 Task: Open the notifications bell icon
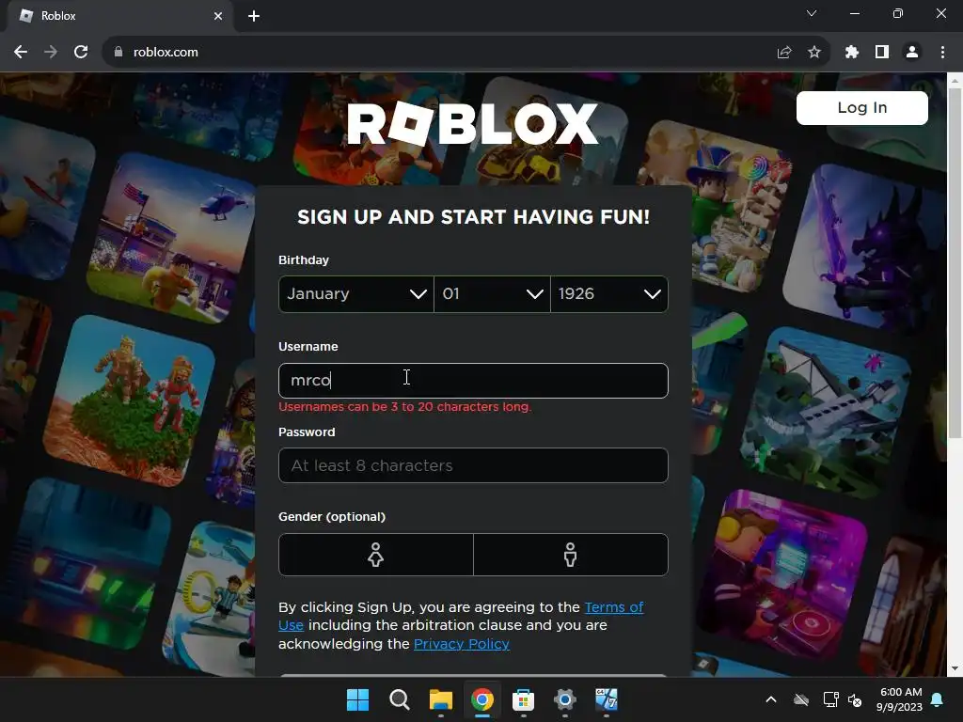[x=938, y=699]
